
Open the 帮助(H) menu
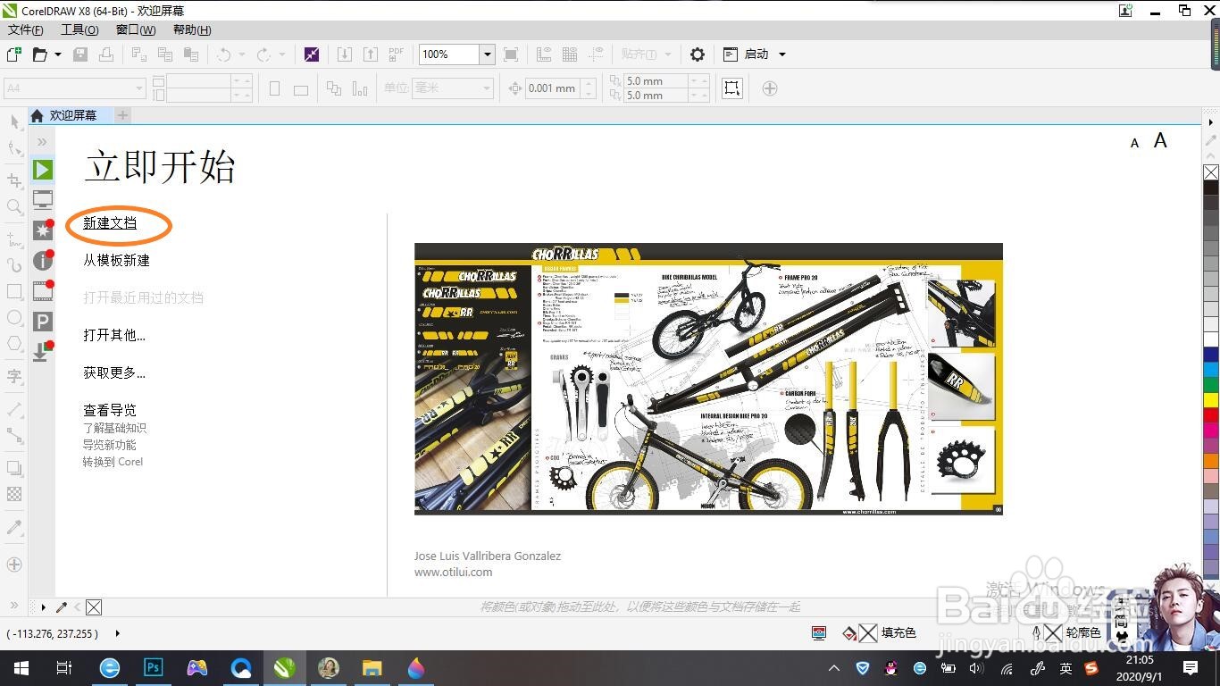click(x=192, y=29)
